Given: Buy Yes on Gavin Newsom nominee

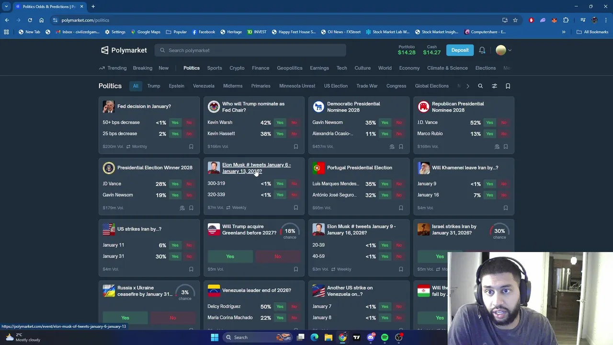Looking at the screenshot, I should [x=385, y=123].
